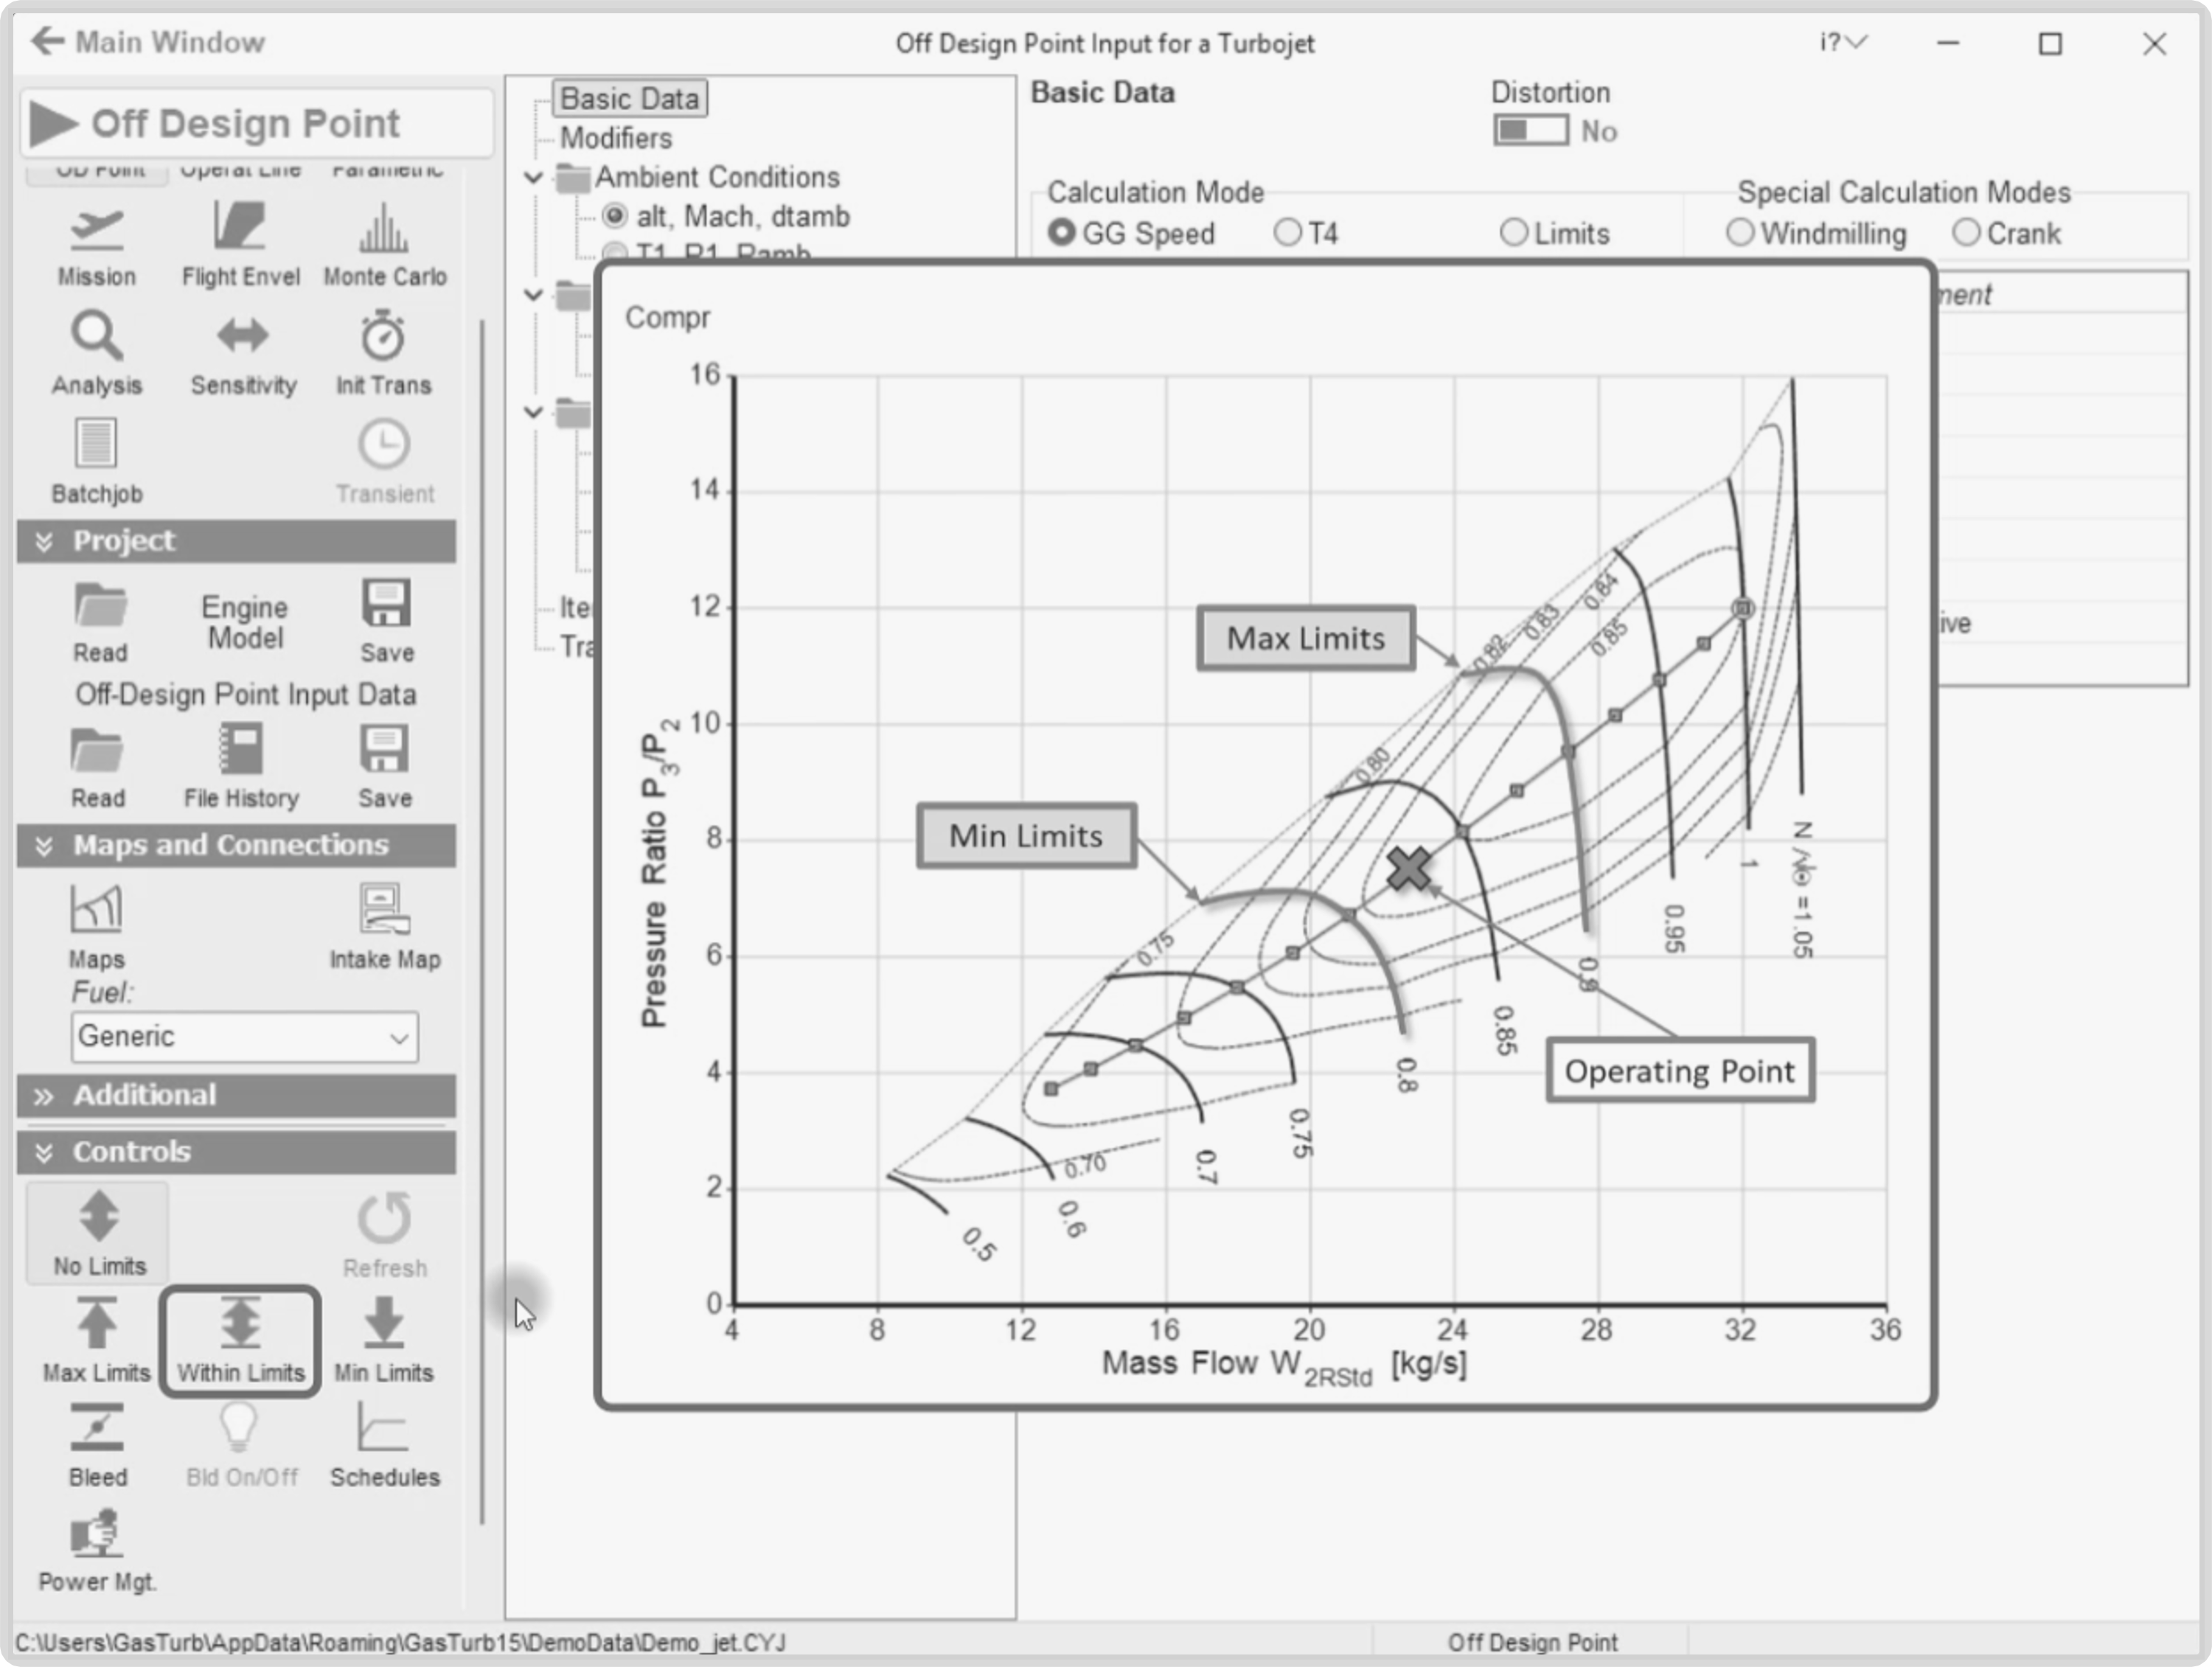Click the Off Design Point status bar entry

[1532, 1643]
